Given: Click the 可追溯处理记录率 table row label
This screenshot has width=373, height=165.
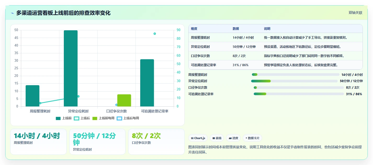Looking at the screenshot, I should pos(204,65).
